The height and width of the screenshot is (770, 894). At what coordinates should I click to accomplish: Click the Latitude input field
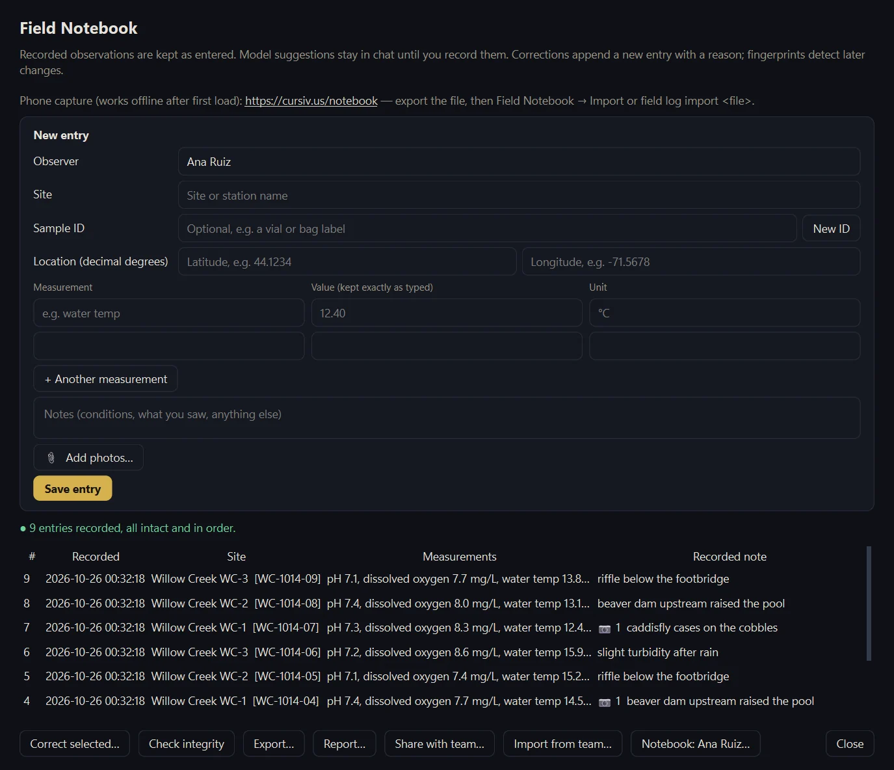click(x=347, y=261)
